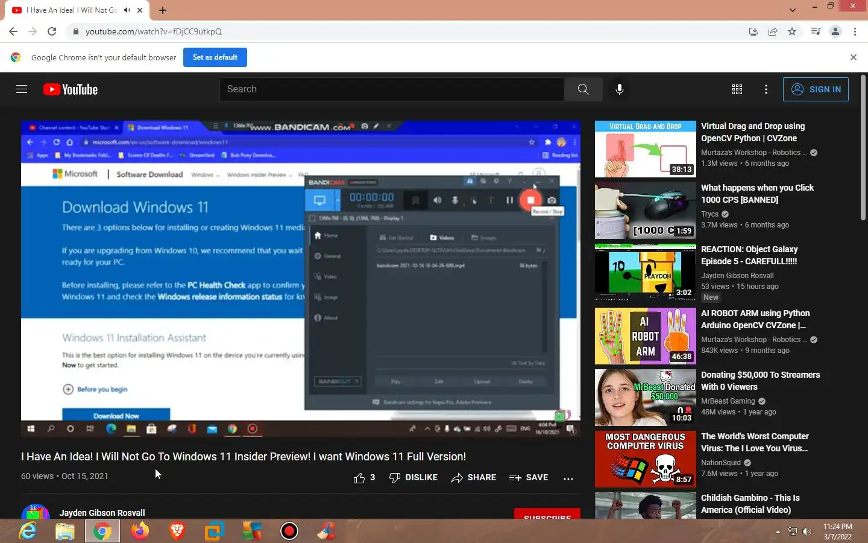This screenshot has width=868, height=543.
Task: Open Brave browser from taskbar
Action: (x=177, y=531)
